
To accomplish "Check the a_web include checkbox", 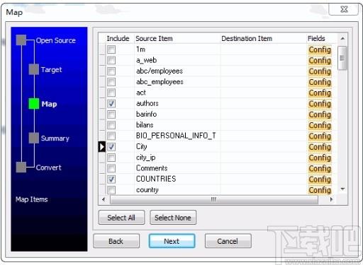I will pos(111,60).
